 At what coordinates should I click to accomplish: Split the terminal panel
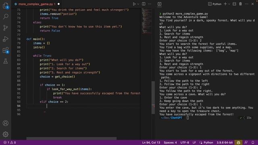point(234,4)
